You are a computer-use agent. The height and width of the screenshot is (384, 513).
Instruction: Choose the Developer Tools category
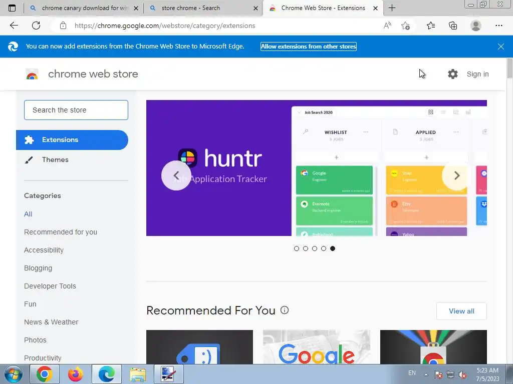click(x=50, y=286)
